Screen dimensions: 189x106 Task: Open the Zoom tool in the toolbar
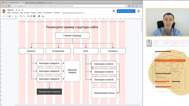(16, 16)
